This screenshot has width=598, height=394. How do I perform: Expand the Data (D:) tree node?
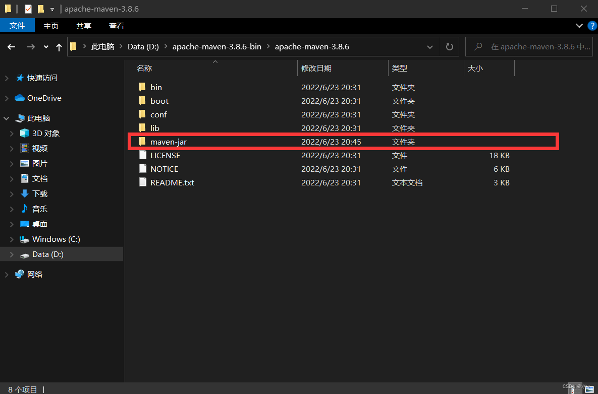point(12,254)
